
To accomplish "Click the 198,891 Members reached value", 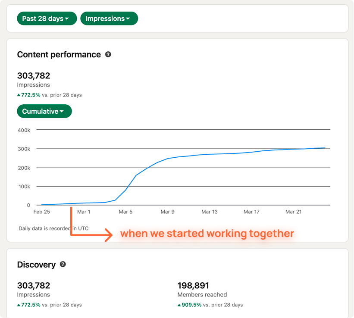I will (x=193, y=286).
